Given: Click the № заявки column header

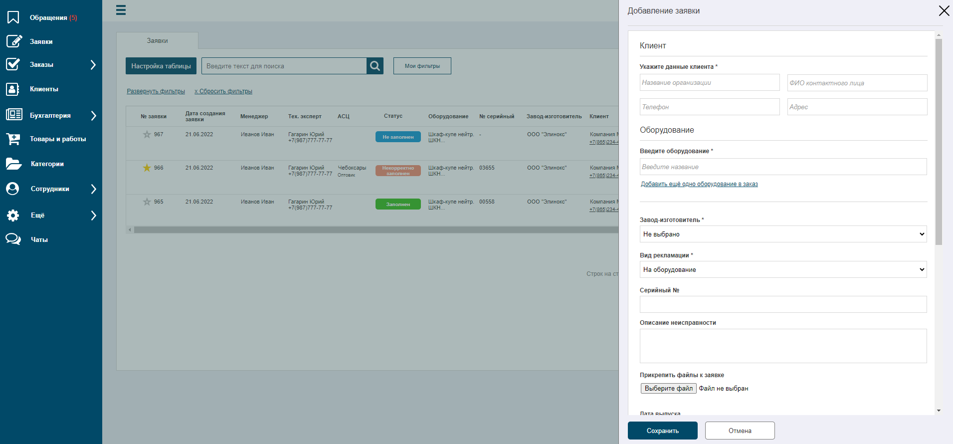Looking at the screenshot, I should 154,116.
